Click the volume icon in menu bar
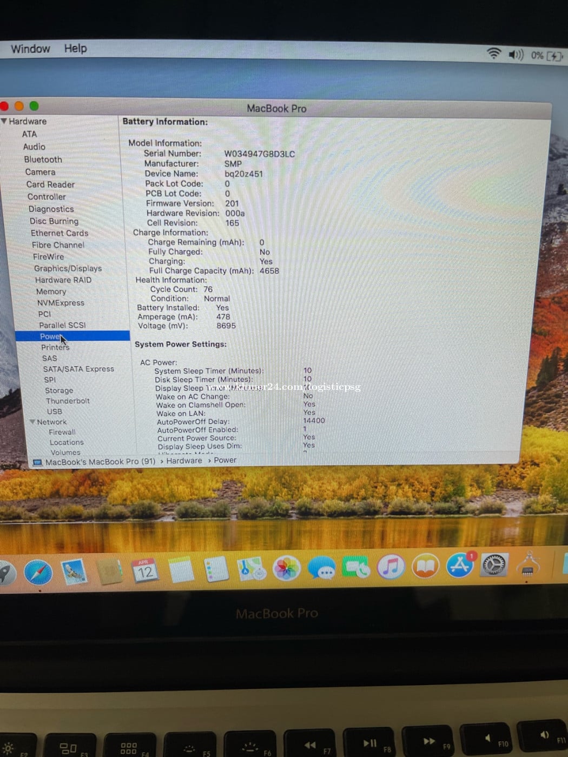Viewport: 568px width, 757px height. 516,55
